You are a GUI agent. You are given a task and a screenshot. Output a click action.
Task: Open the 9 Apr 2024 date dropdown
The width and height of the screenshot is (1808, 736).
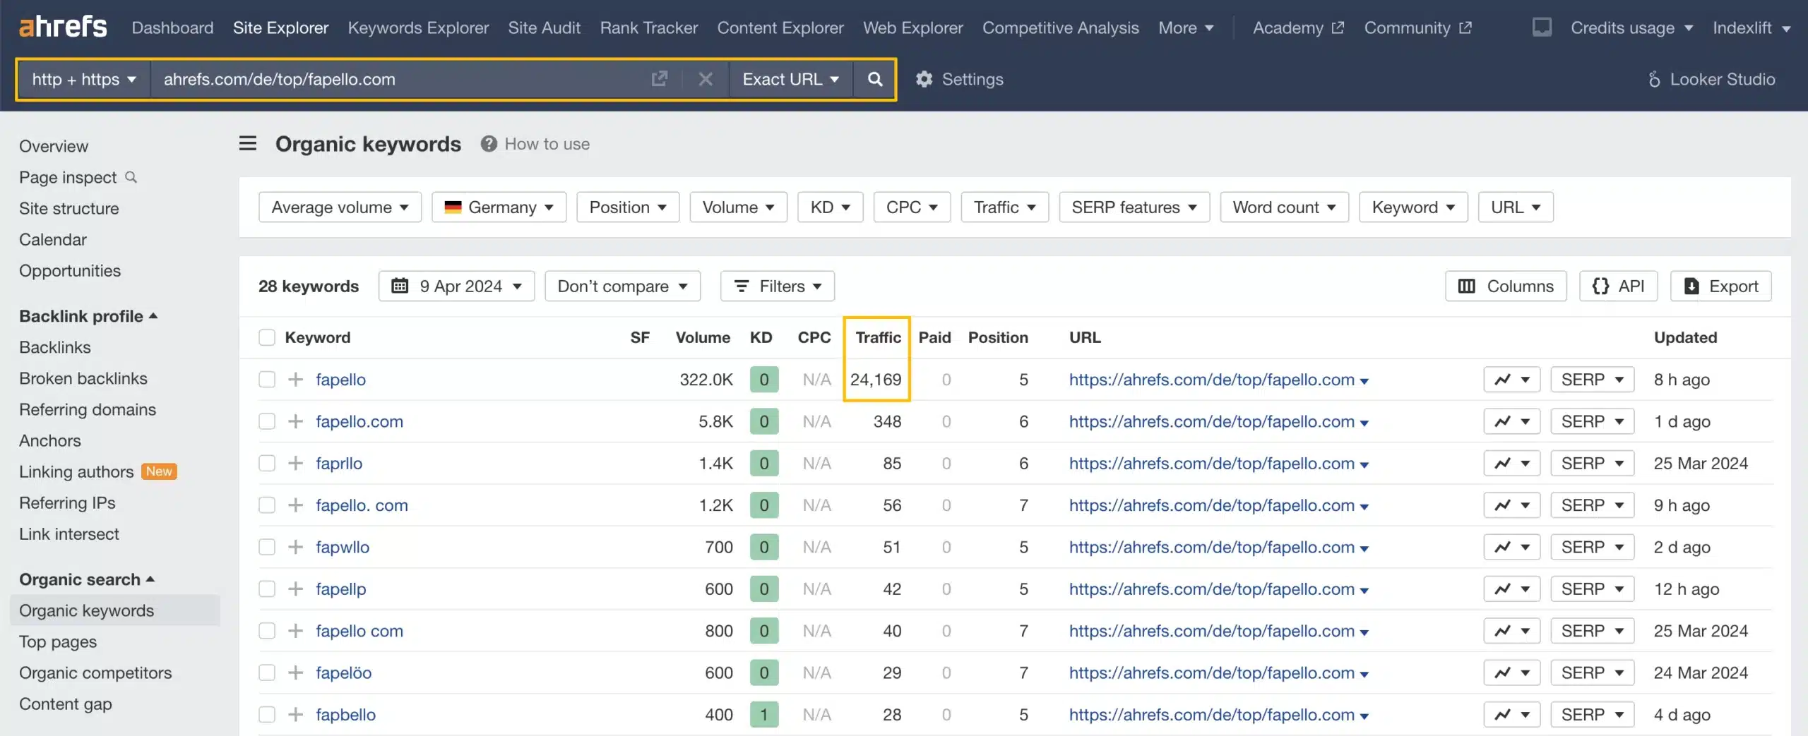point(456,286)
